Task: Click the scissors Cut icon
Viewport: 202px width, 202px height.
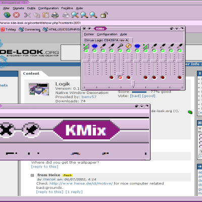Action: pos(27,15)
